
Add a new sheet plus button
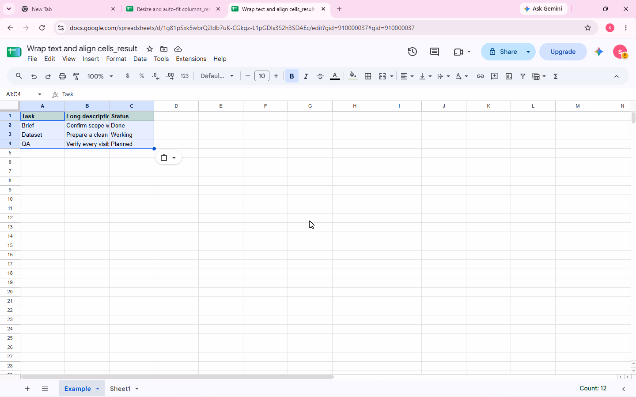coord(27,389)
